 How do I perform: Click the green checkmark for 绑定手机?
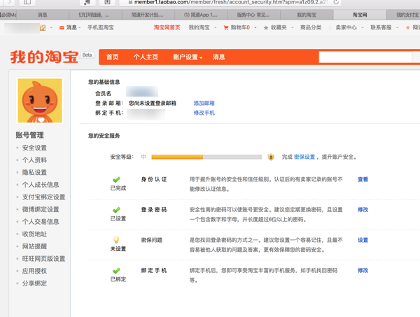pos(116,271)
